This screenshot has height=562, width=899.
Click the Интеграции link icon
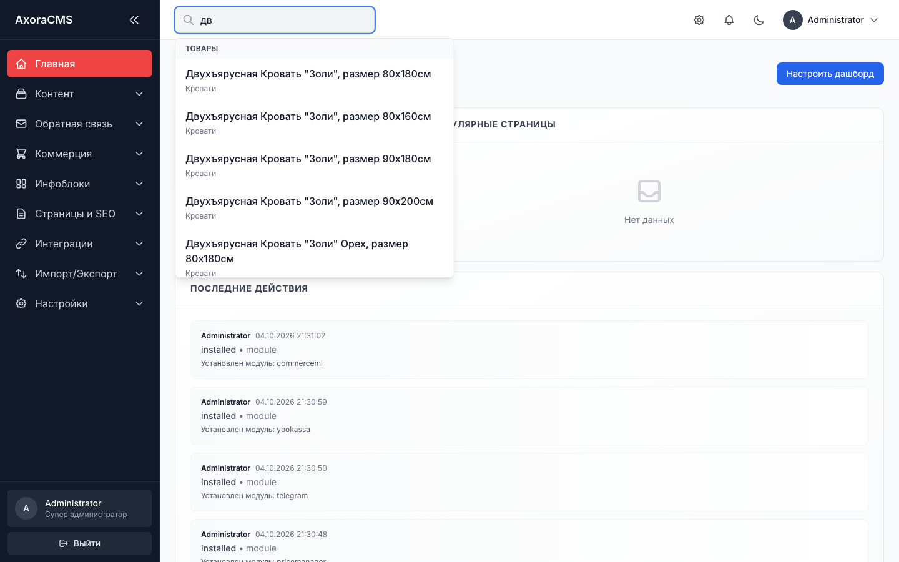pyautogui.click(x=21, y=244)
